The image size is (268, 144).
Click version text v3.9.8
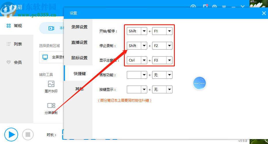coord(243,141)
